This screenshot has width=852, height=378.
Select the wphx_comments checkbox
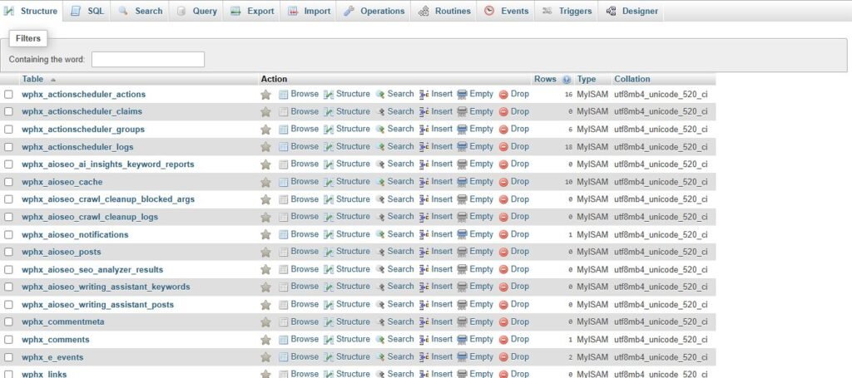pos(8,340)
